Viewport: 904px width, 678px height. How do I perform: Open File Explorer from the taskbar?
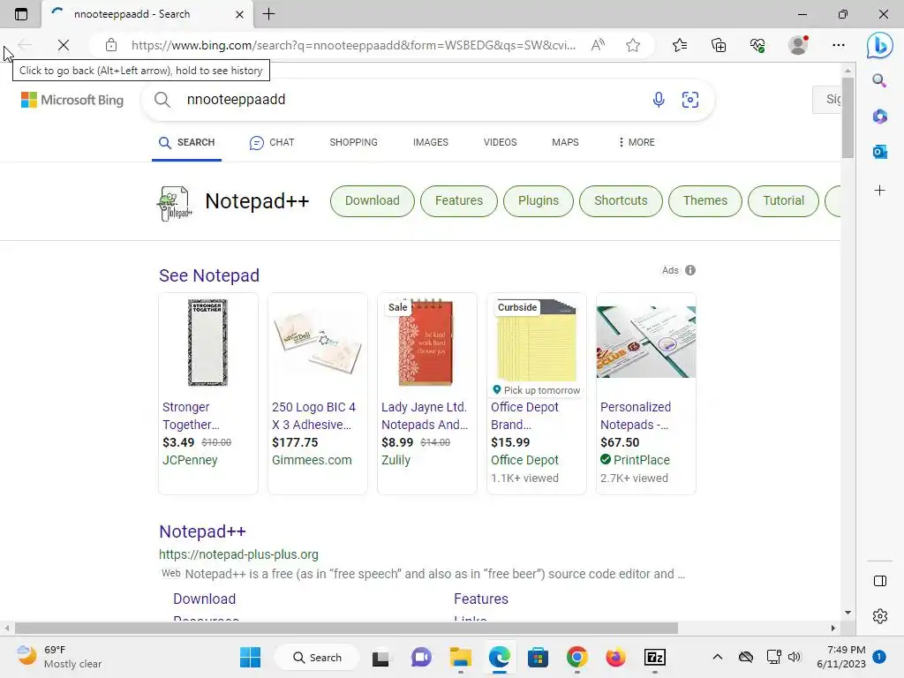click(461, 657)
